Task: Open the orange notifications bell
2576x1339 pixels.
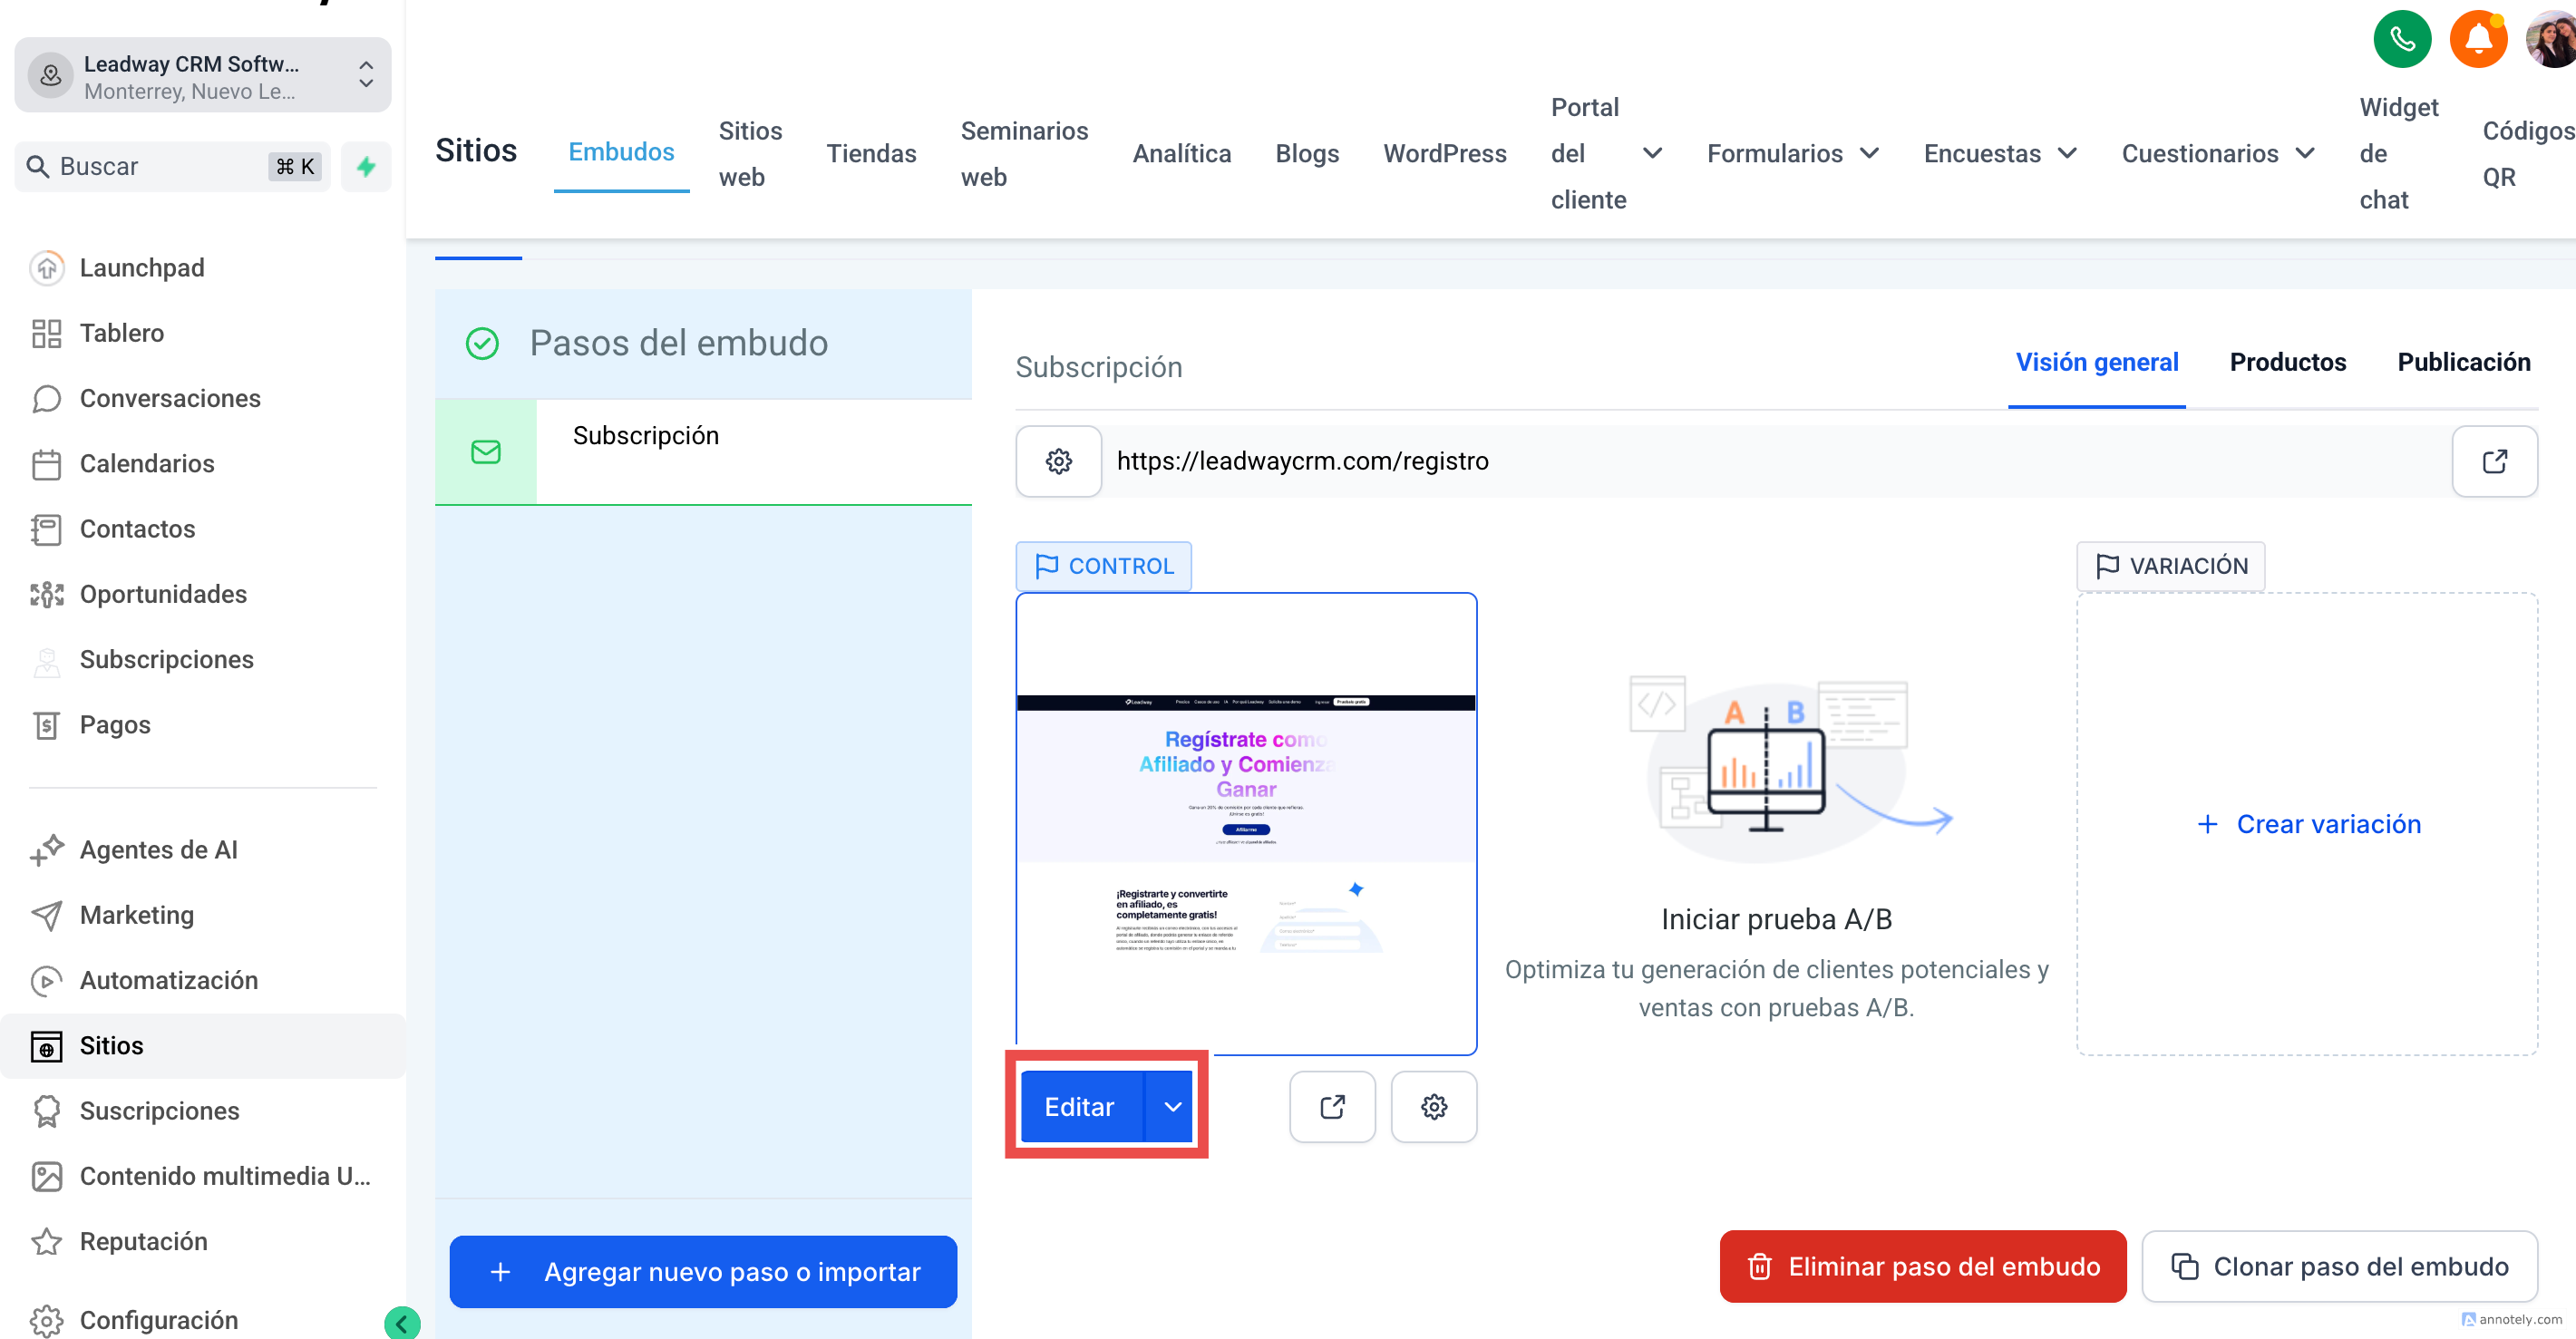Action: [x=2477, y=39]
